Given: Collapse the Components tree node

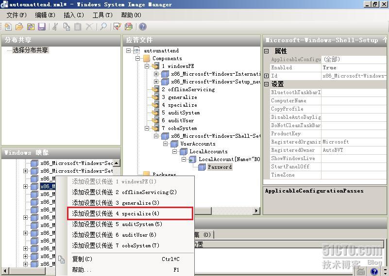Looking at the screenshot, I should pyautogui.click(x=138, y=59).
